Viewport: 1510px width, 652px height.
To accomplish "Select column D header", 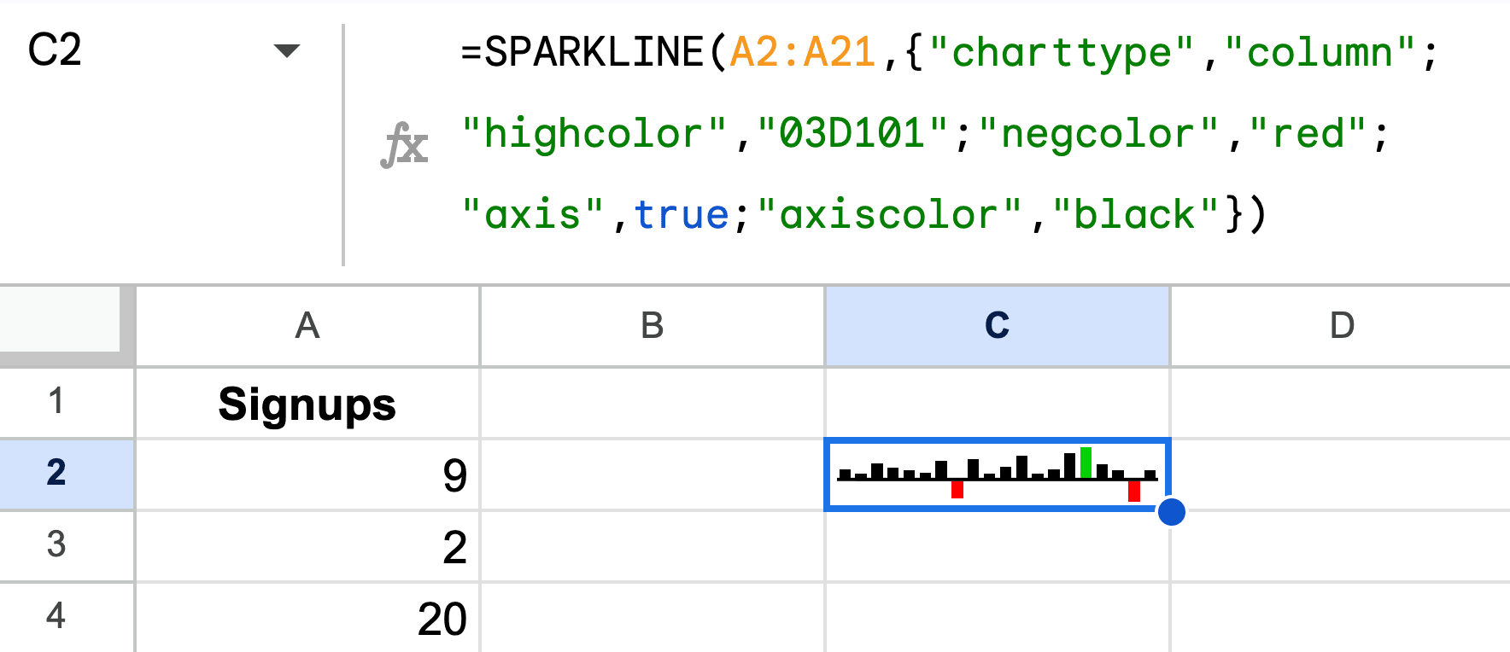I will (x=1341, y=326).
